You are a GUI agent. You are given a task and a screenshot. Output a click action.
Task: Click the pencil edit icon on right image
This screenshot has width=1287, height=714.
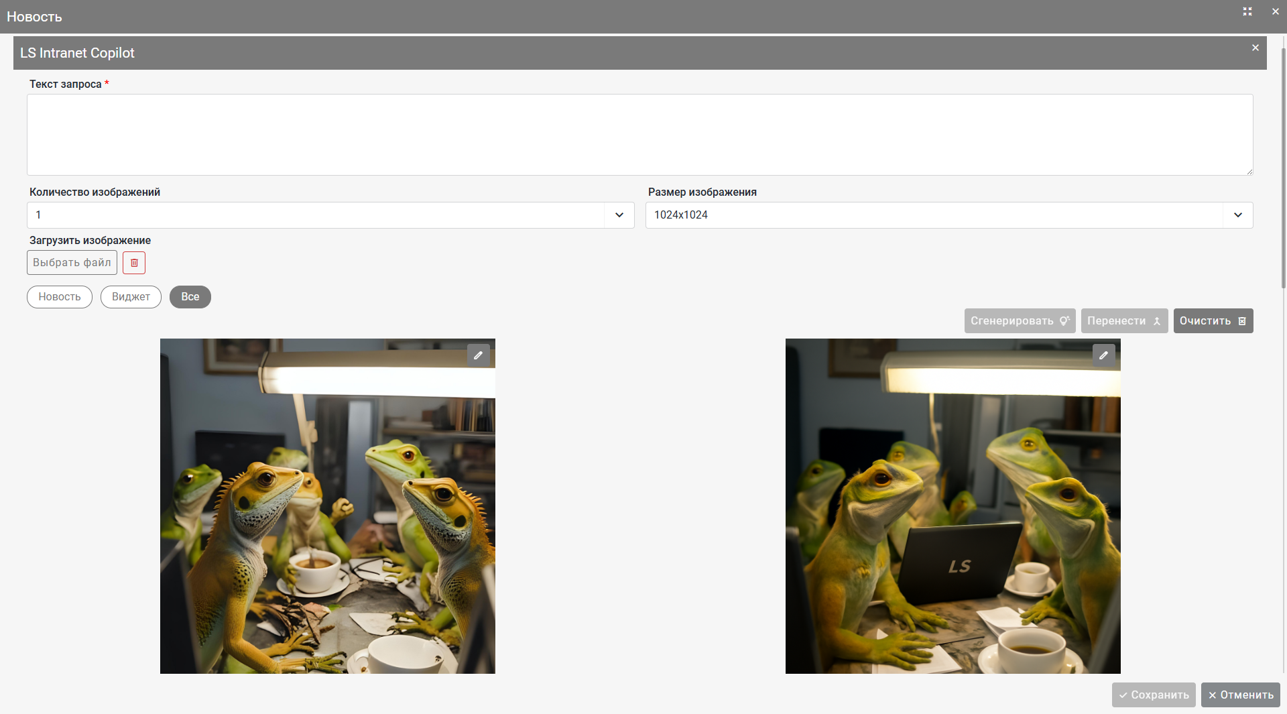(1103, 355)
